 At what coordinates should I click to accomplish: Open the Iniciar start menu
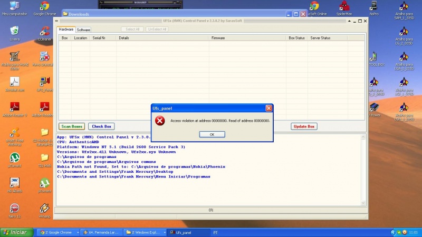17,232
